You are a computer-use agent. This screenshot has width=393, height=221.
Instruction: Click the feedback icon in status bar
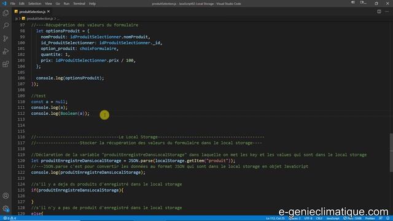point(381,219)
